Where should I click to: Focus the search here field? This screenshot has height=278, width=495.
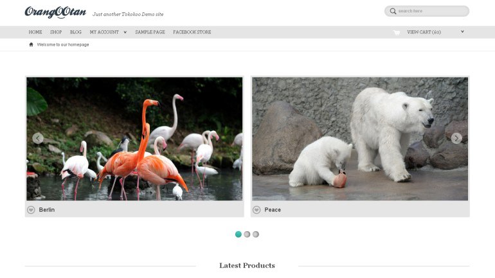click(426, 11)
